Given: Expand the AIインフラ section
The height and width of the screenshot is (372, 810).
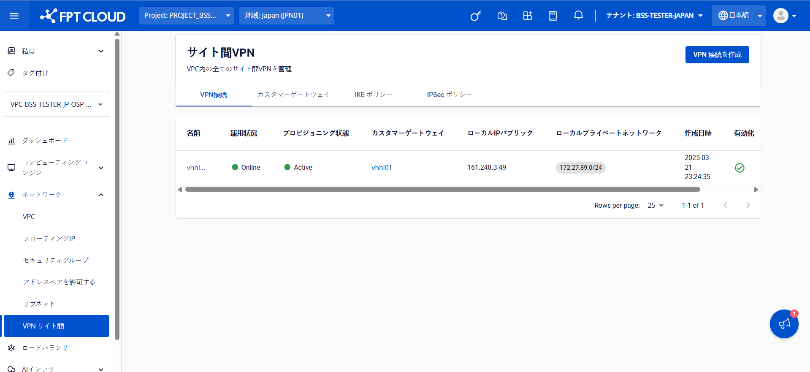Looking at the screenshot, I should [x=101, y=369].
